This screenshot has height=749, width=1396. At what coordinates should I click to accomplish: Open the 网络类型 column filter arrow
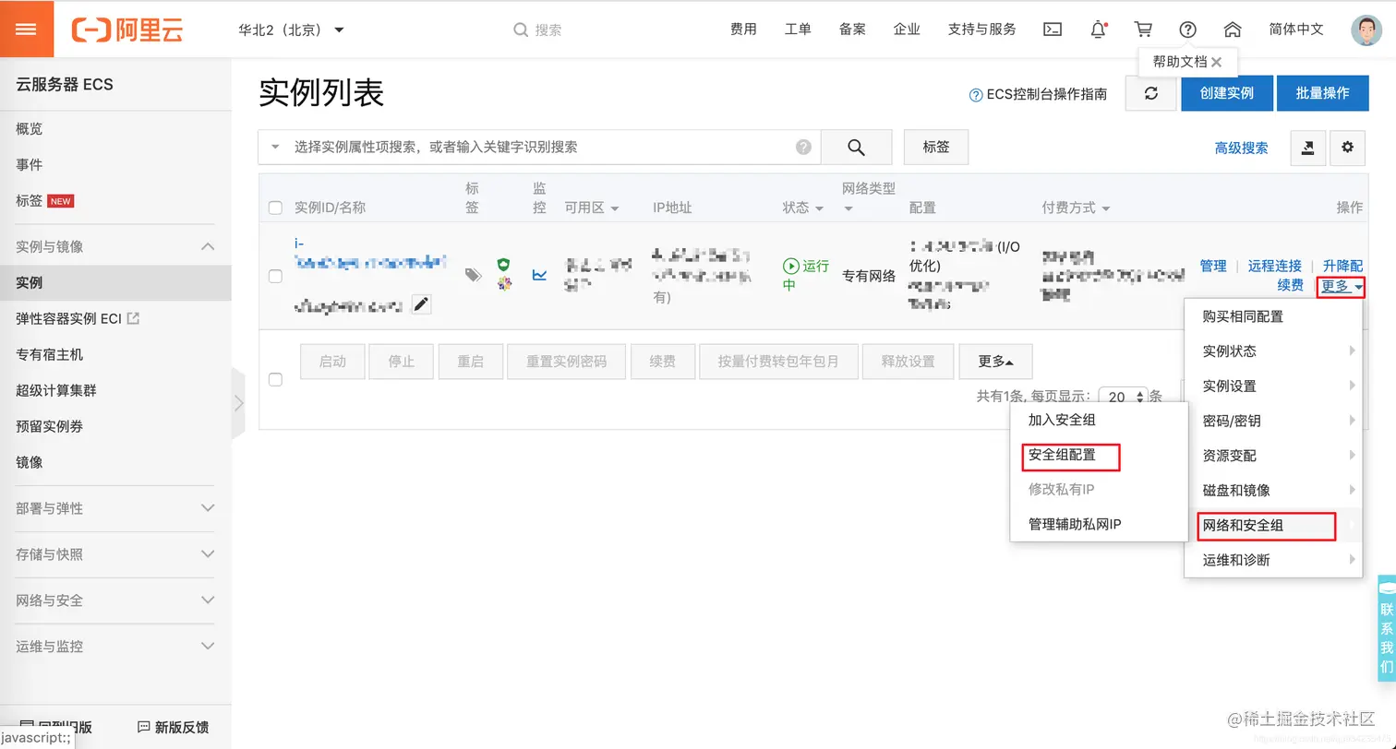tap(848, 209)
